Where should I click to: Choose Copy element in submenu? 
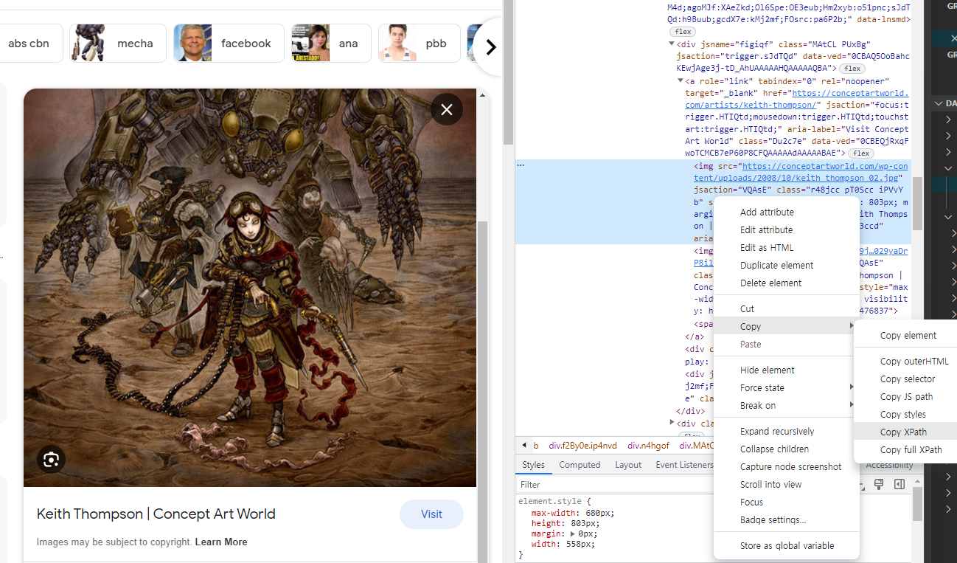point(908,335)
